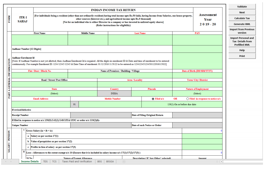271x170 pixels.
Task: Click the Country cell showing INDIA
Action: (114, 93)
